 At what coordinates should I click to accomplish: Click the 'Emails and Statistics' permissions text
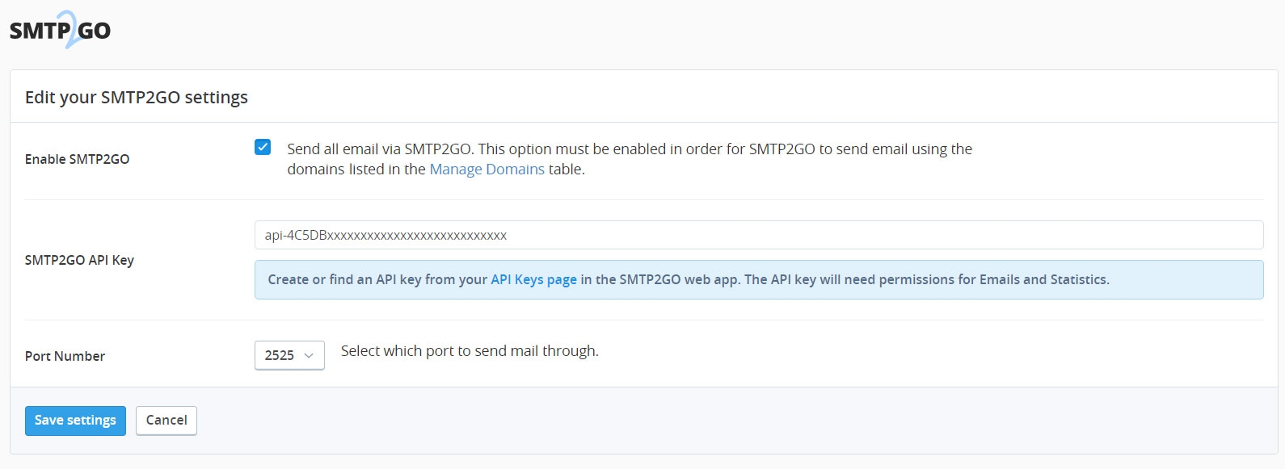click(1044, 279)
